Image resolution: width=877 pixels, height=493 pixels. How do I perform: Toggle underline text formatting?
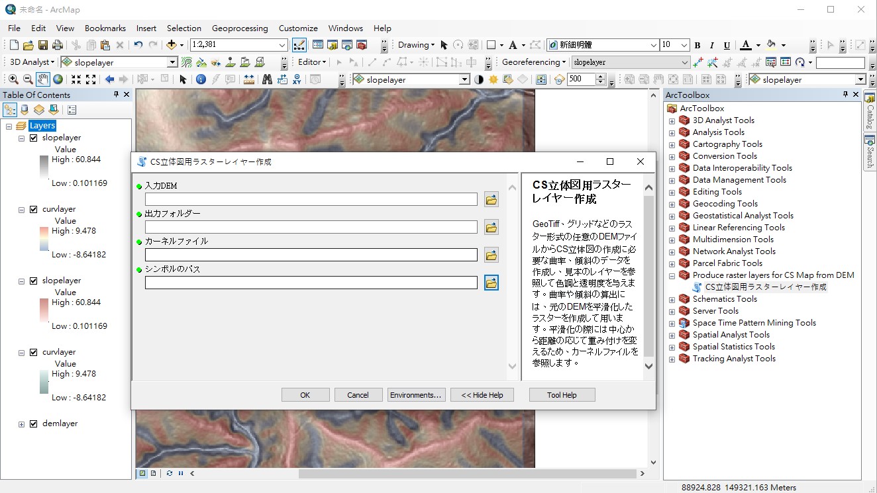(727, 45)
